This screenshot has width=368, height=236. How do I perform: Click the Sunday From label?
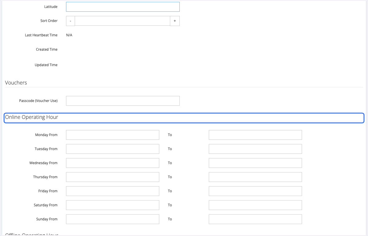tap(47, 219)
